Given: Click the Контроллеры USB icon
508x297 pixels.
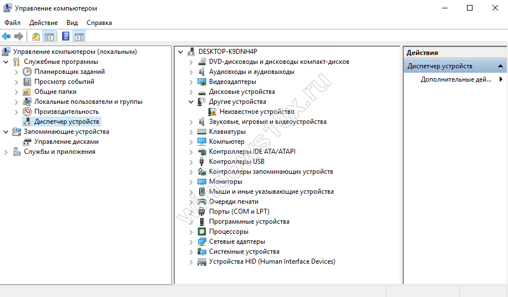Looking at the screenshot, I should point(202,162).
